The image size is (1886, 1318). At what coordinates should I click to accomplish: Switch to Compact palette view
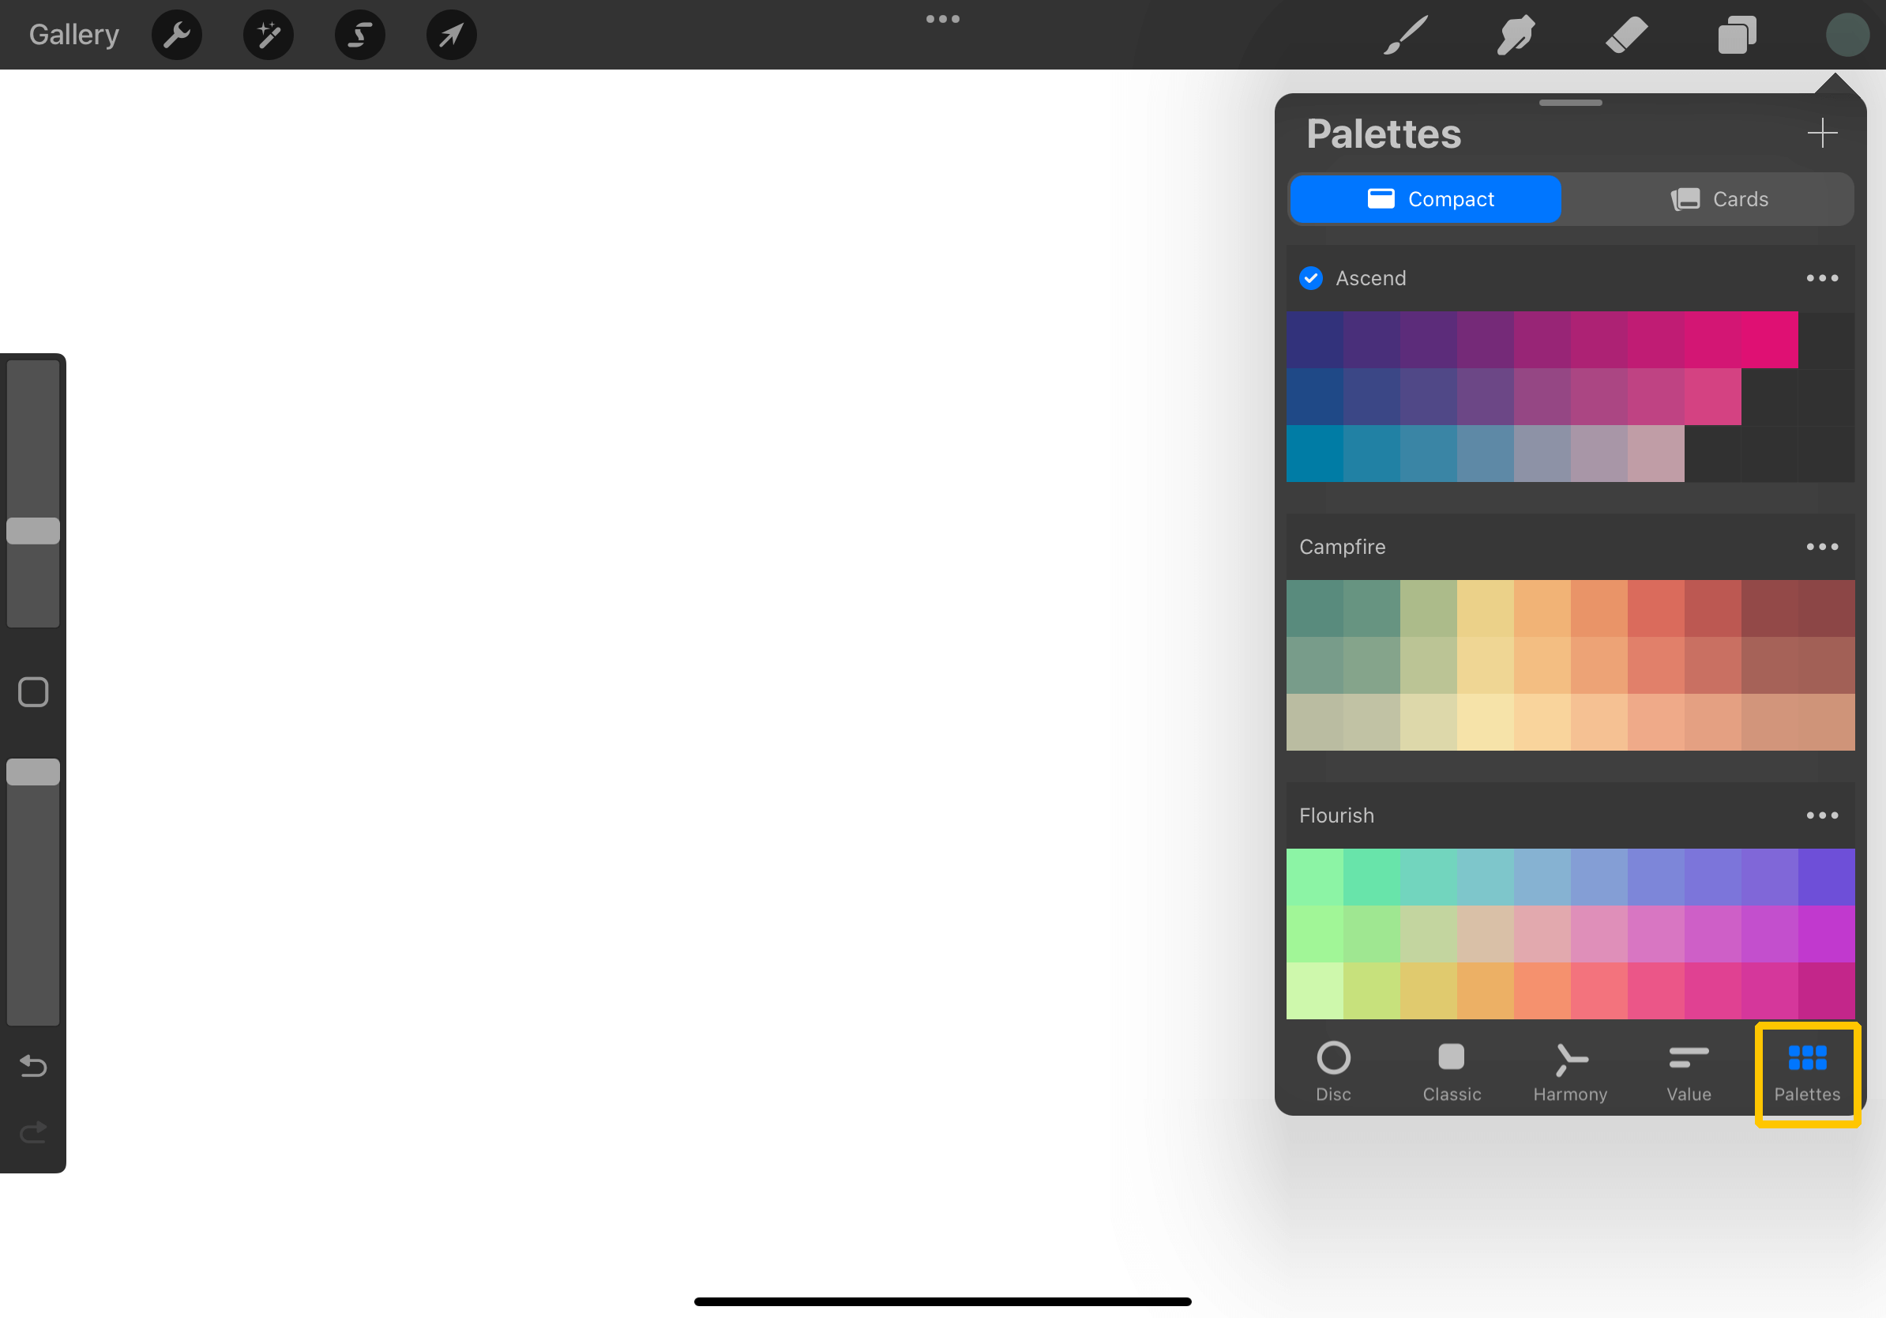1426,199
